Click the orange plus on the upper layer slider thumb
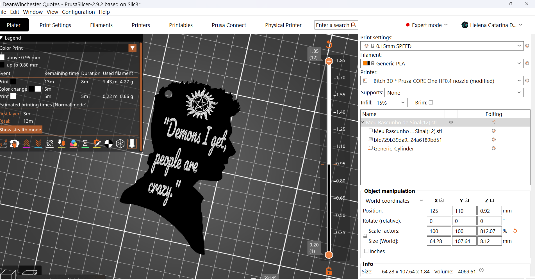The width and height of the screenshot is (535, 279). [x=329, y=61]
